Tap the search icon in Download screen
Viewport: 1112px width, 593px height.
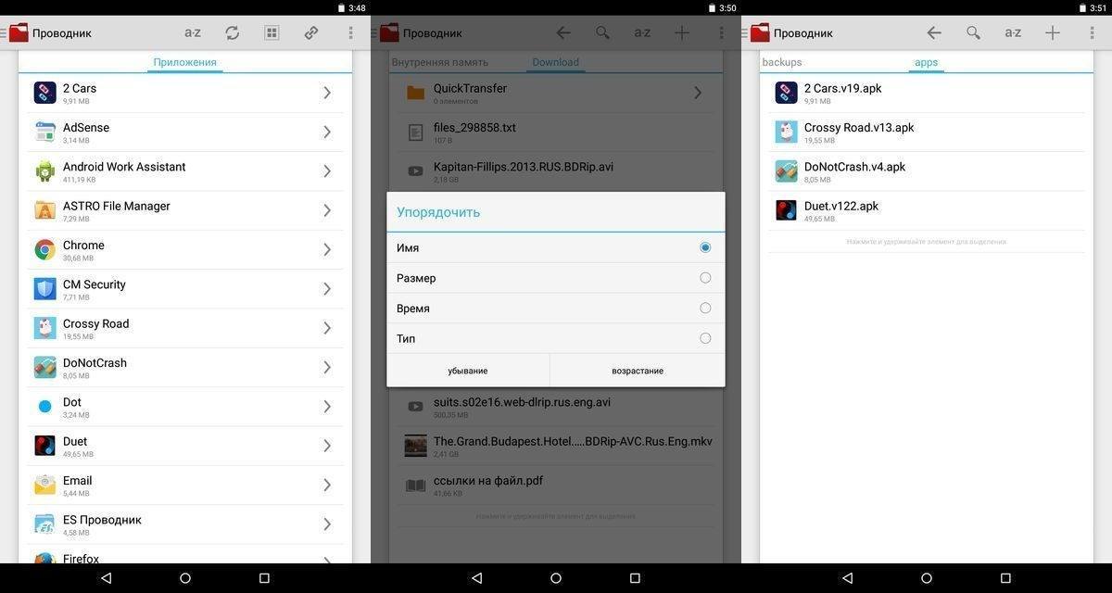602,32
